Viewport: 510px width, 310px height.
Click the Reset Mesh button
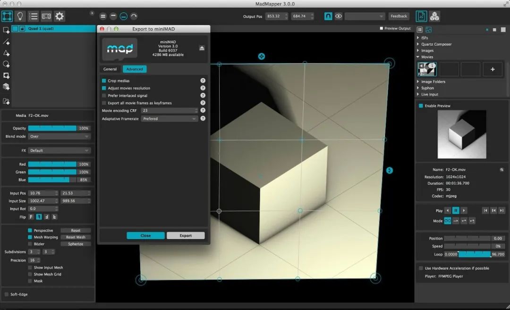[76, 237]
